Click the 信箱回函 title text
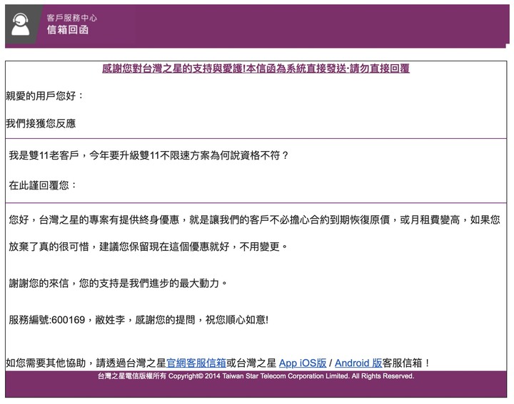This screenshot has height=404, width=514. [x=68, y=30]
